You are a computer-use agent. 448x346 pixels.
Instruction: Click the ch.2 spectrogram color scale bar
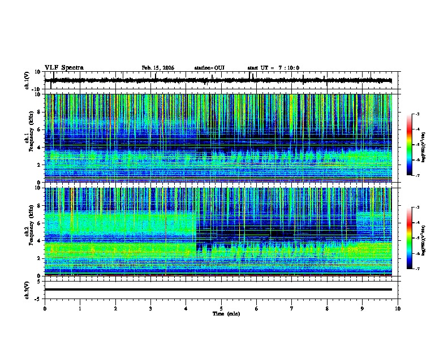410,238
